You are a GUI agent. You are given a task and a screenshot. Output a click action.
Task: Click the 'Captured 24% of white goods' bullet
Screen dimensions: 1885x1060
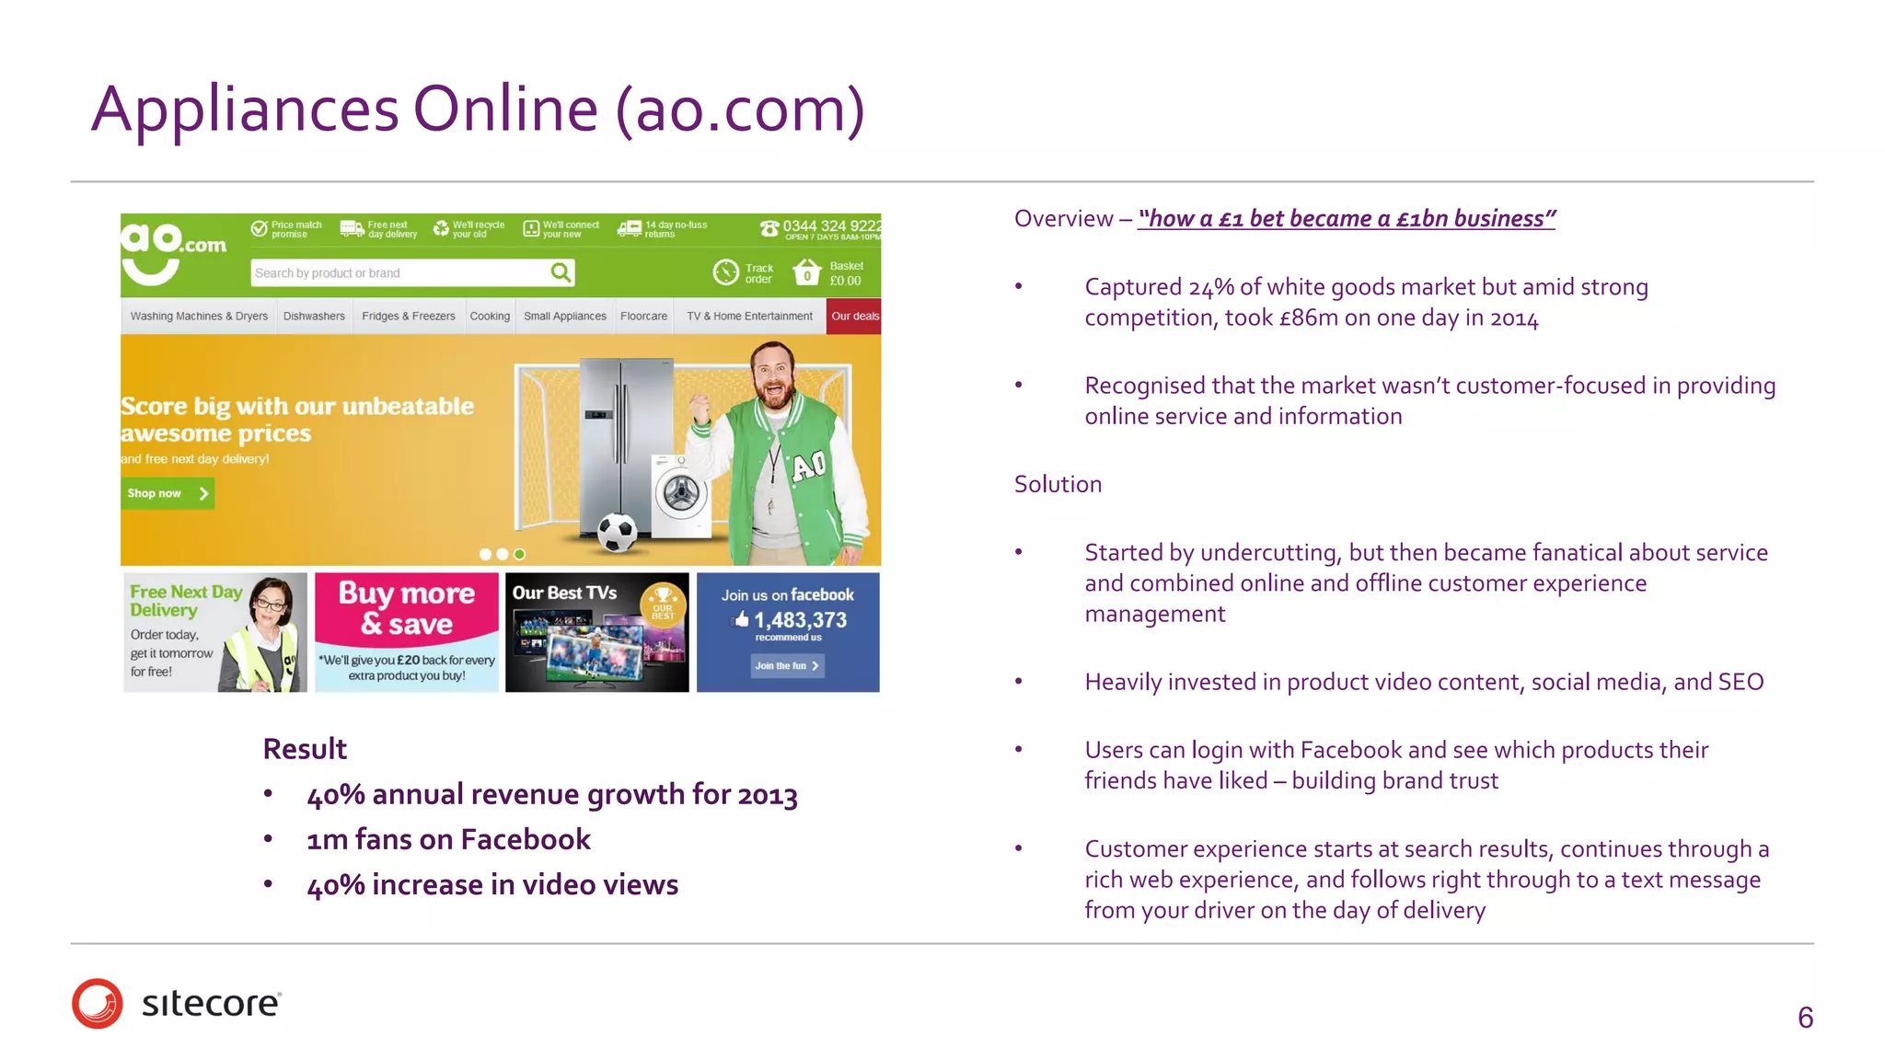(x=1366, y=302)
